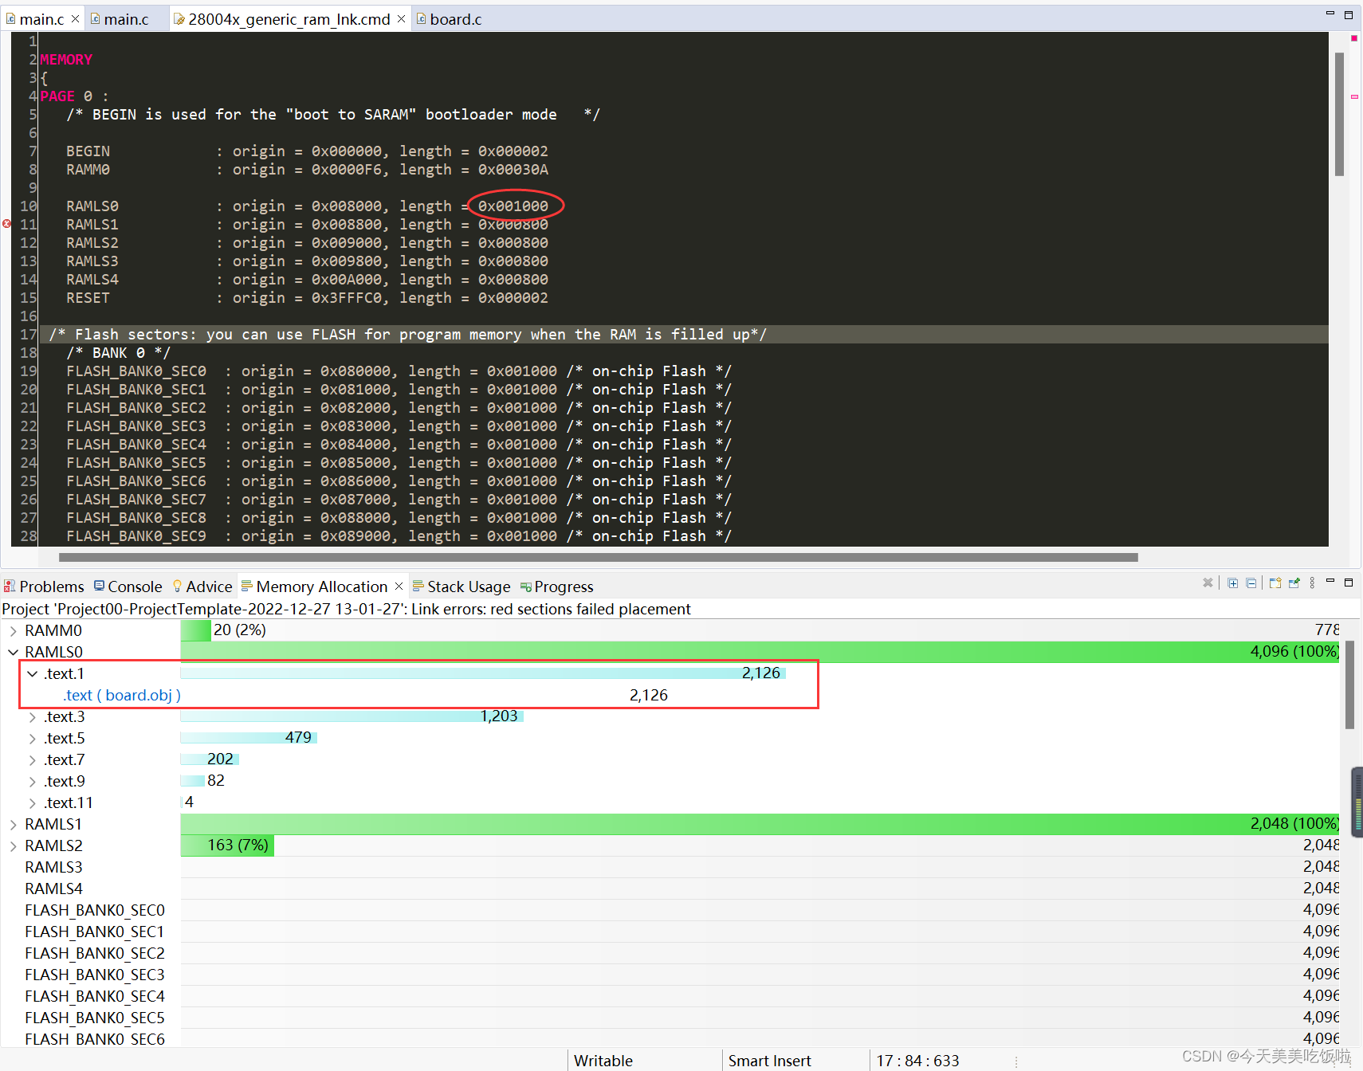Collapse all nodes in Memory Allocation toolbar
1363x1071 pixels.
tap(1251, 583)
